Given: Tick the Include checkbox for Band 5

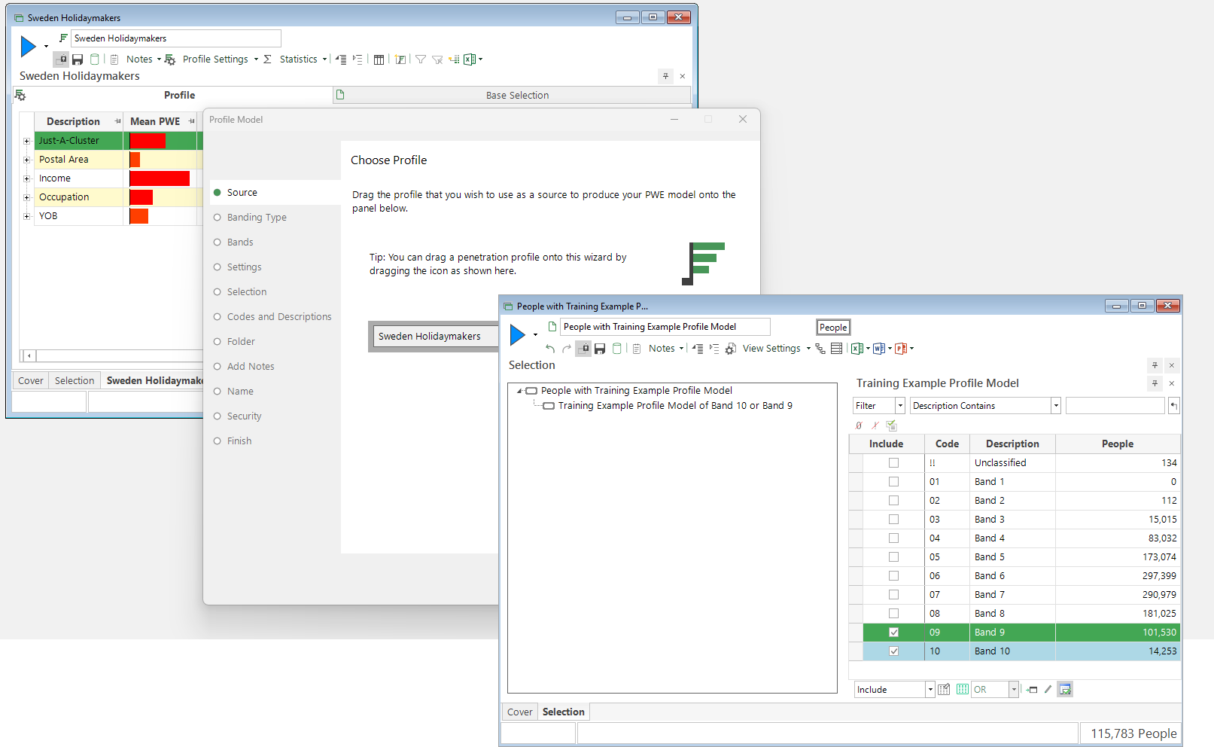Looking at the screenshot, I should point(893,557).
